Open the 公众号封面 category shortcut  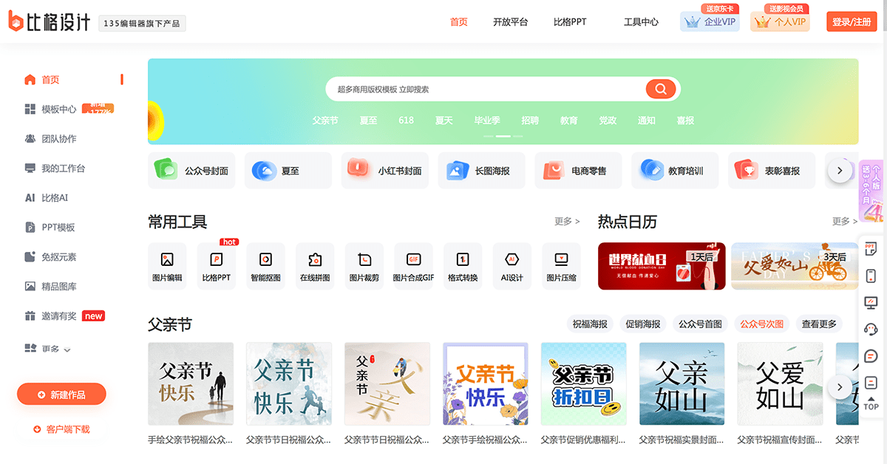[x=191, y=170]
